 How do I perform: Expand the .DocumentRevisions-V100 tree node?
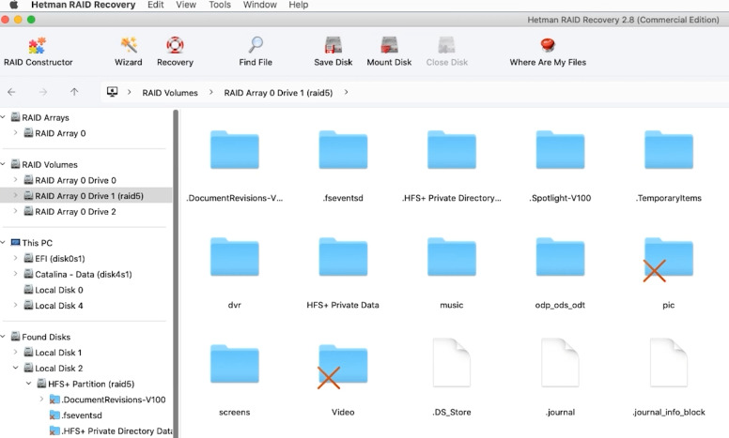coord(42,399)
